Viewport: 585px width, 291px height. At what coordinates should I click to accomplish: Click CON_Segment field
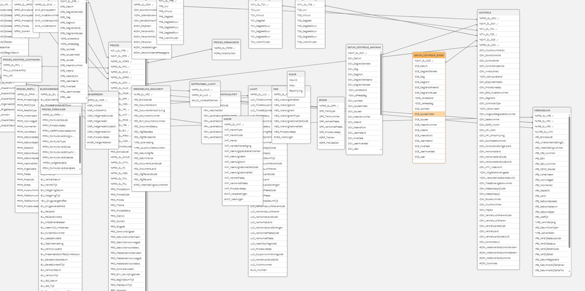pos(498,98)
